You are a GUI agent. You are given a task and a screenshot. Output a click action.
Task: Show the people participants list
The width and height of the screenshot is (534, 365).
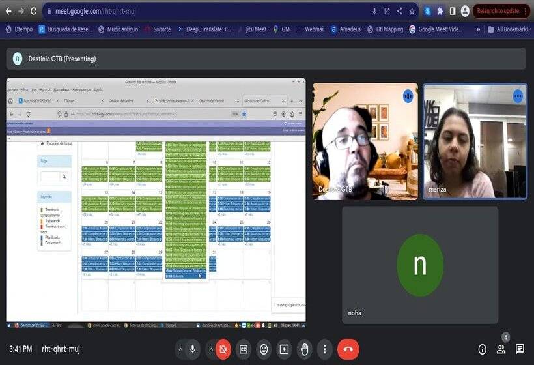501,349
